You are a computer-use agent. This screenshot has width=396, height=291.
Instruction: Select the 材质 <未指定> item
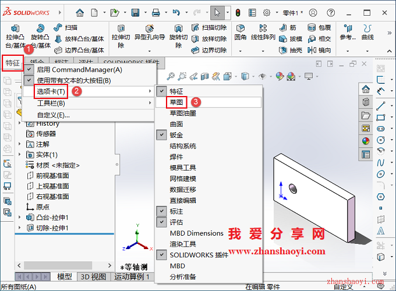click(52, 165)
